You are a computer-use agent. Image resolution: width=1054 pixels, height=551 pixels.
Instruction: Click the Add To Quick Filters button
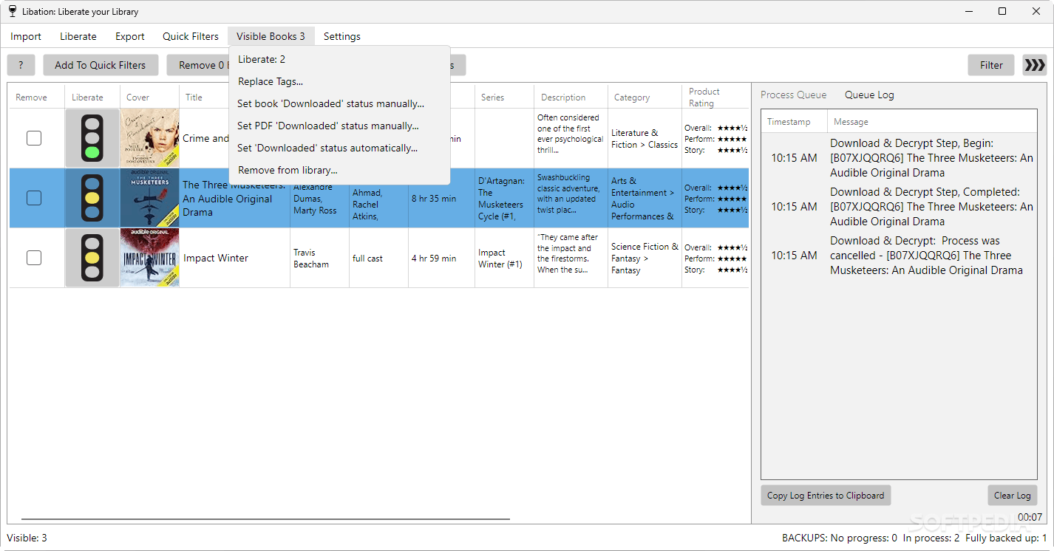(x=101, y=65)
